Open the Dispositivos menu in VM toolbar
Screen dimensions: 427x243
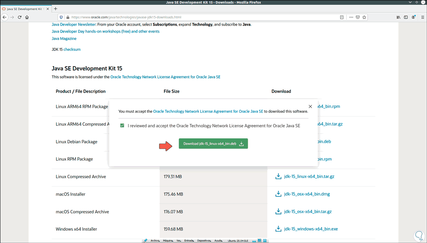pyautogui.click(x=204, y=241)
